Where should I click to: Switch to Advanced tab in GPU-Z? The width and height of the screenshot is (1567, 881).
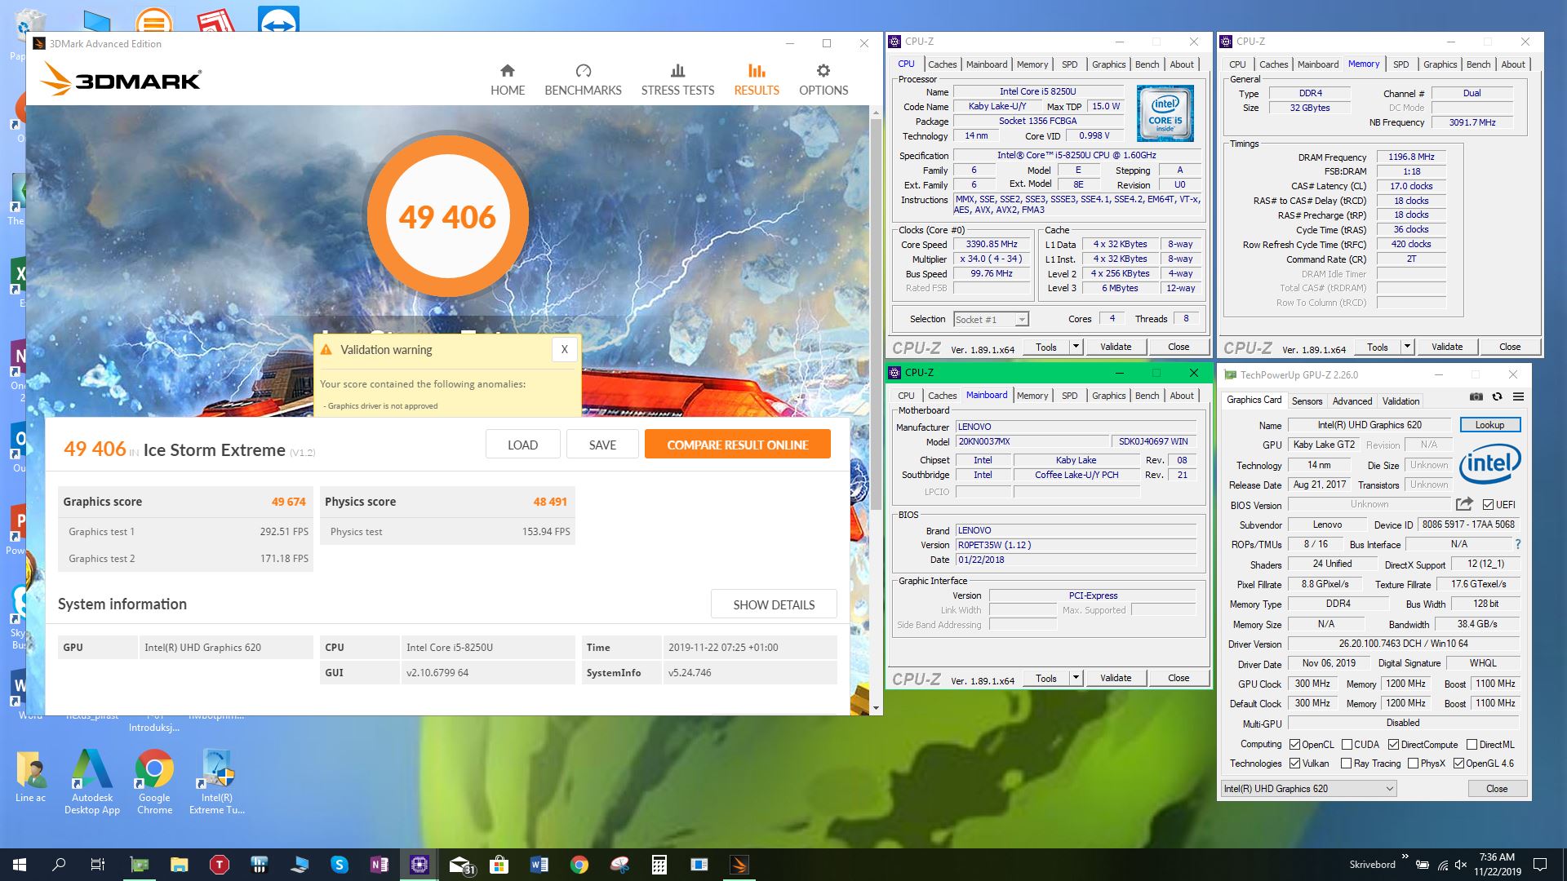pos(1352,401)
